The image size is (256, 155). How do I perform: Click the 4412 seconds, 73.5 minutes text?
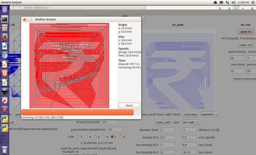pyautogui.click(x=238, y=38)
